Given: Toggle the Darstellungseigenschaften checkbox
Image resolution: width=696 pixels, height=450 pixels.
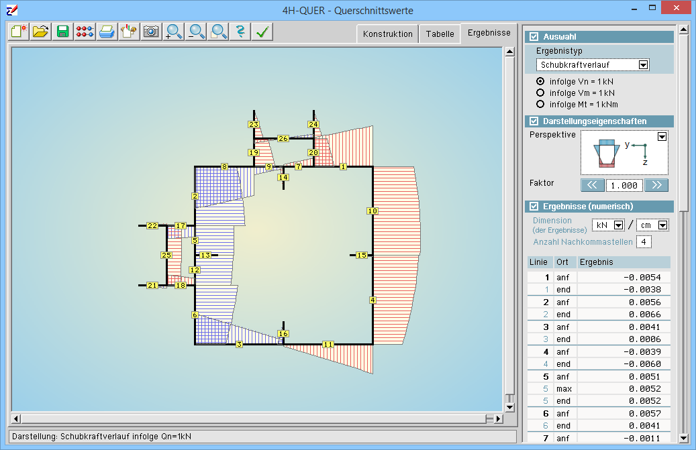Looking at the screenshot, I should (534, 121).
